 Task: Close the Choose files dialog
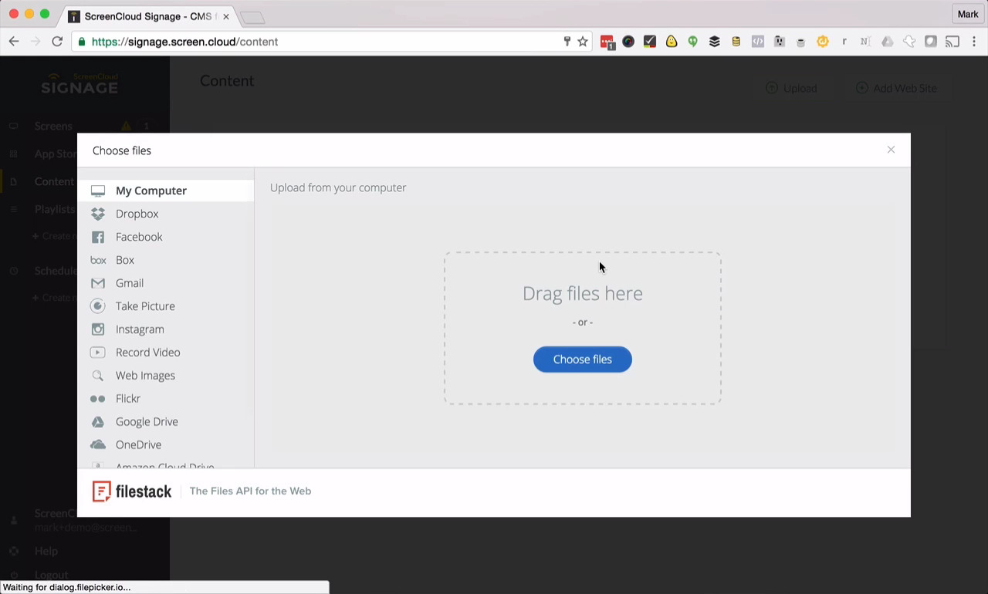point(891,150)
